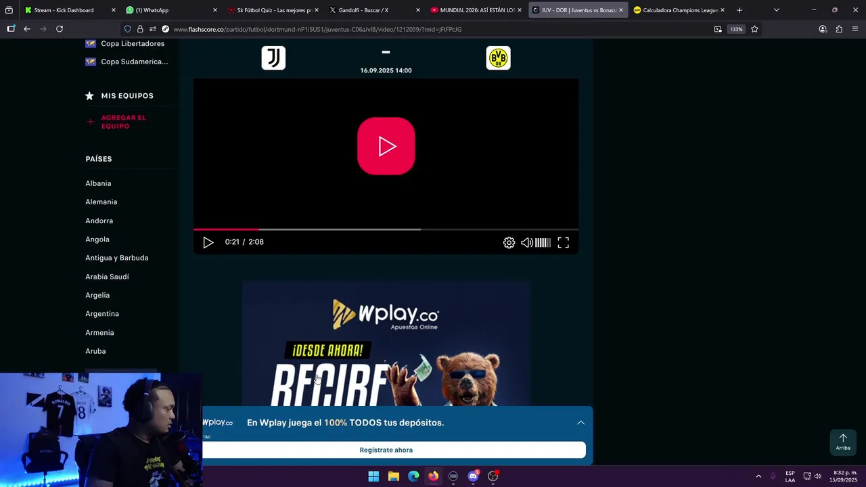Viewport: 866px width, 487px height.
Task: Show hidden system tray icons
Action: point(758,476)
